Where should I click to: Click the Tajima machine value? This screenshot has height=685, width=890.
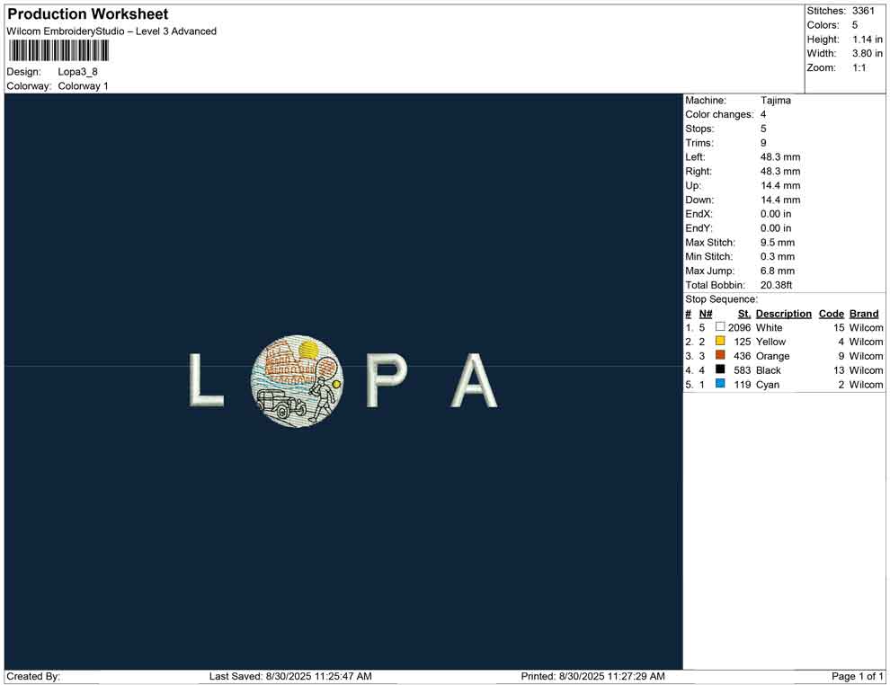775,101
